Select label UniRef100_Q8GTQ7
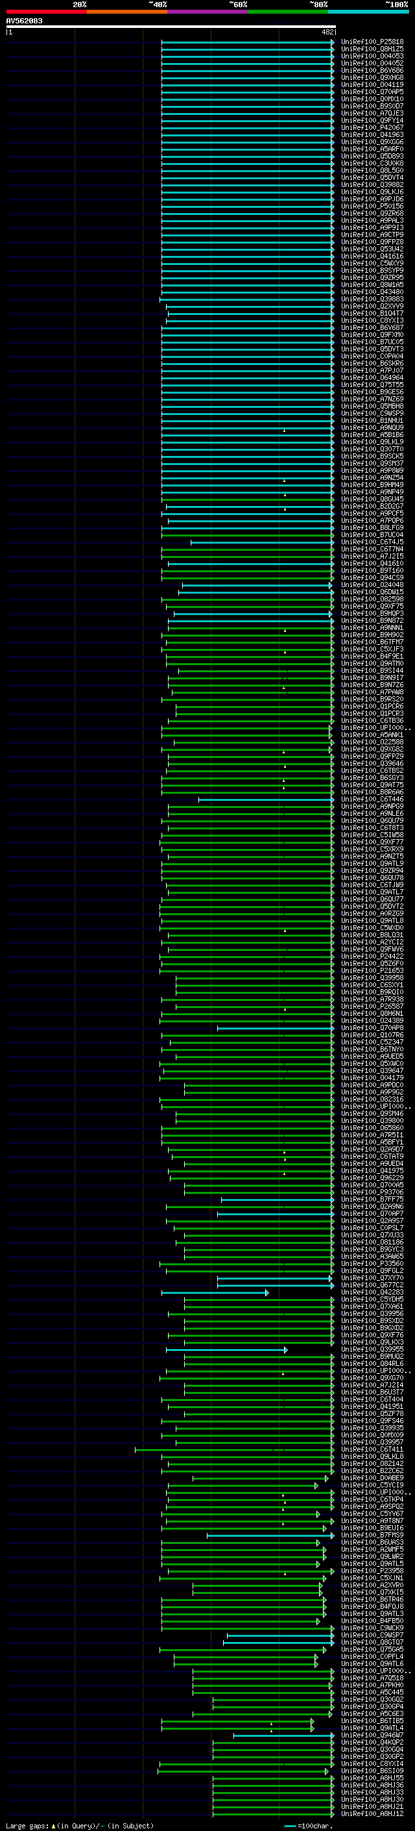 pyautogui.click(x=372, y=1643)
